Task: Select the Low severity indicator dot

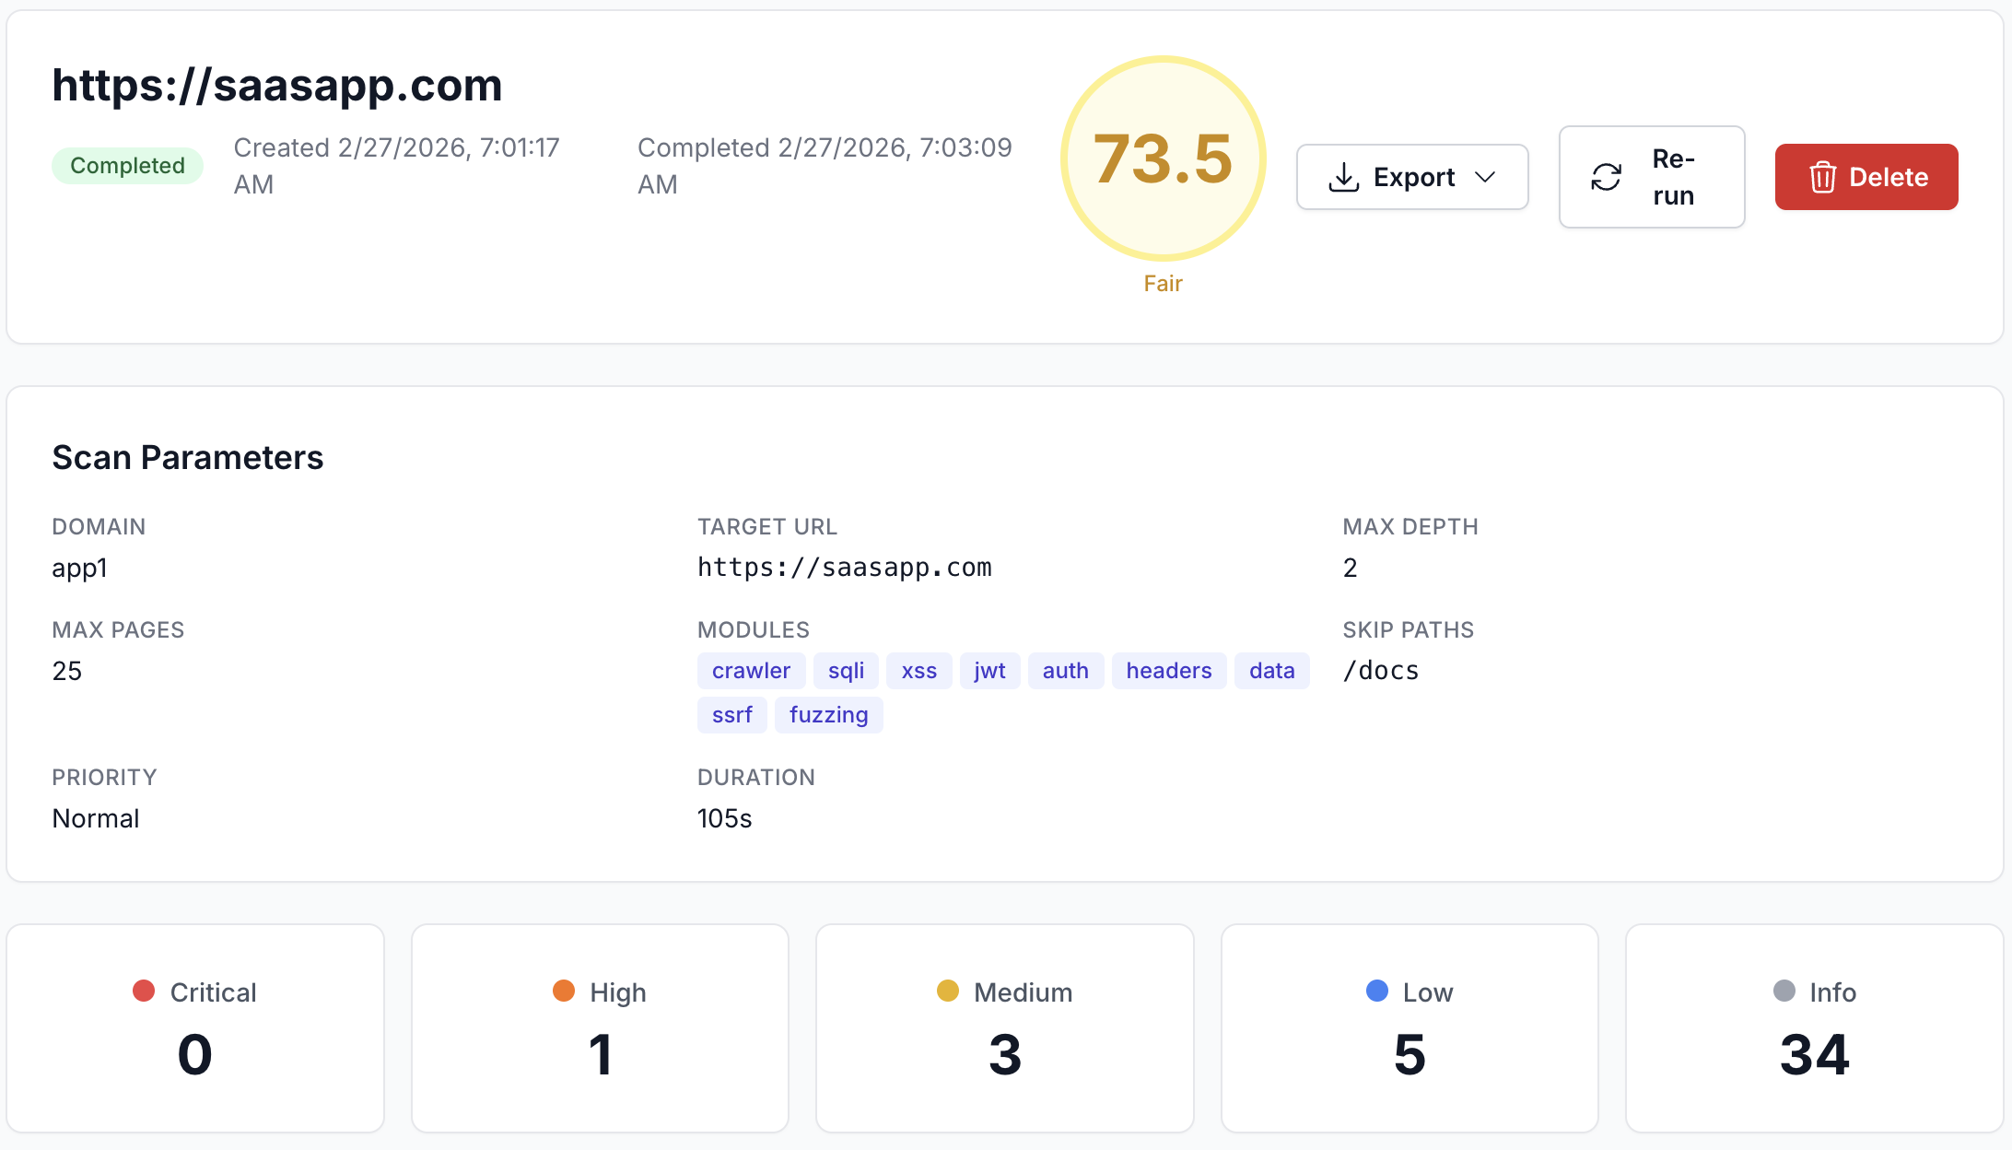Action: (x=1376, y=992)
